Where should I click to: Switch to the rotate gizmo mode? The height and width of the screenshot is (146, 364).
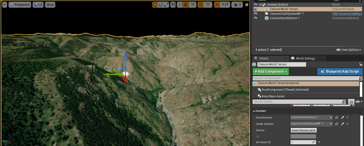tap(161, 5)
